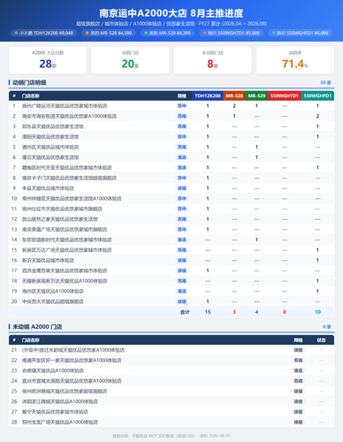Click the '20 家' count beside the first section heading

[x=325, y=82]
